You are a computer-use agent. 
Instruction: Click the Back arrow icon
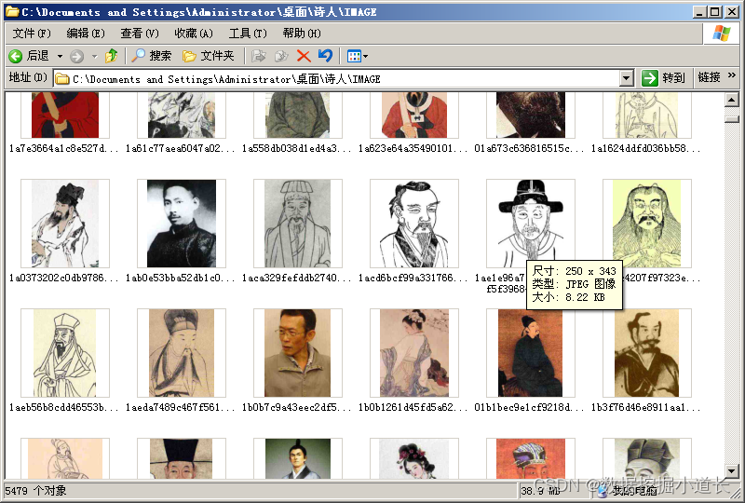15,56
